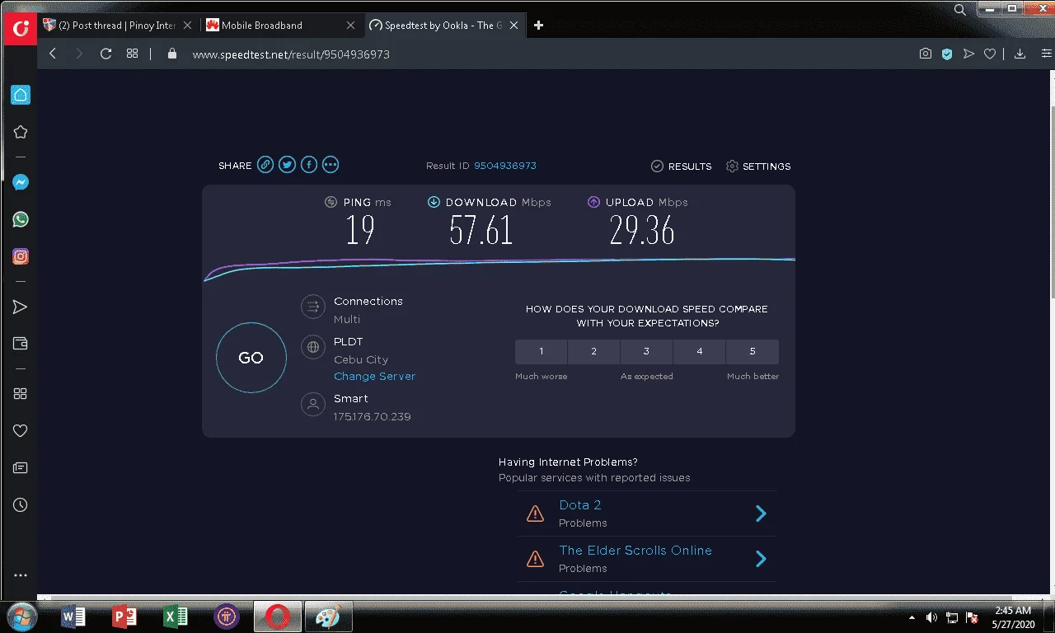Open The Elder Scrolls Online problems link

(635, 551)
